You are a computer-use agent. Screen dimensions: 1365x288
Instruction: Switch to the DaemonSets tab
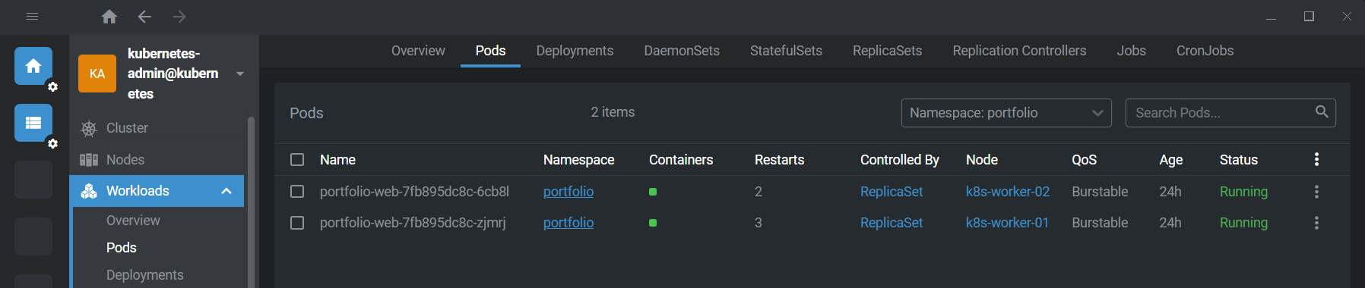[682, 51]
